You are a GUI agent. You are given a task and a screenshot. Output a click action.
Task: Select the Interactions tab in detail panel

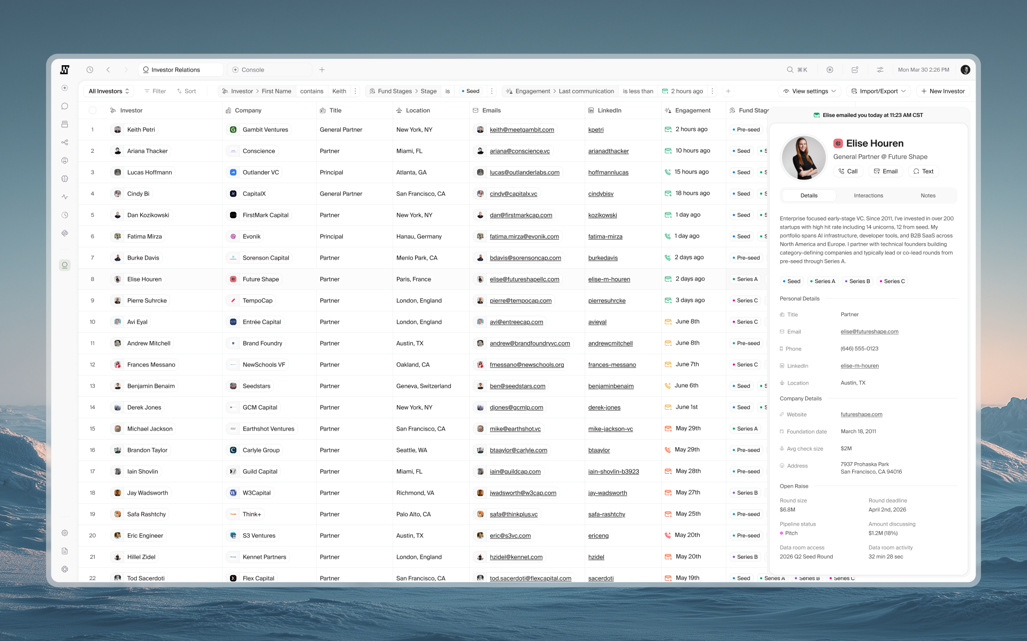[x=868, y=196]
